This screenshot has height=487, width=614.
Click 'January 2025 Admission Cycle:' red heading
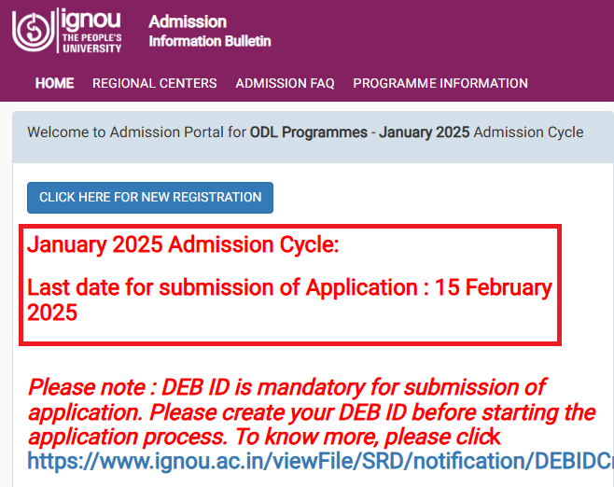coord(183,245)
